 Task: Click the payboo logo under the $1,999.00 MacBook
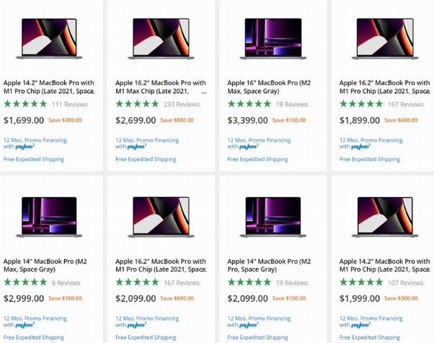click(360, 325)
